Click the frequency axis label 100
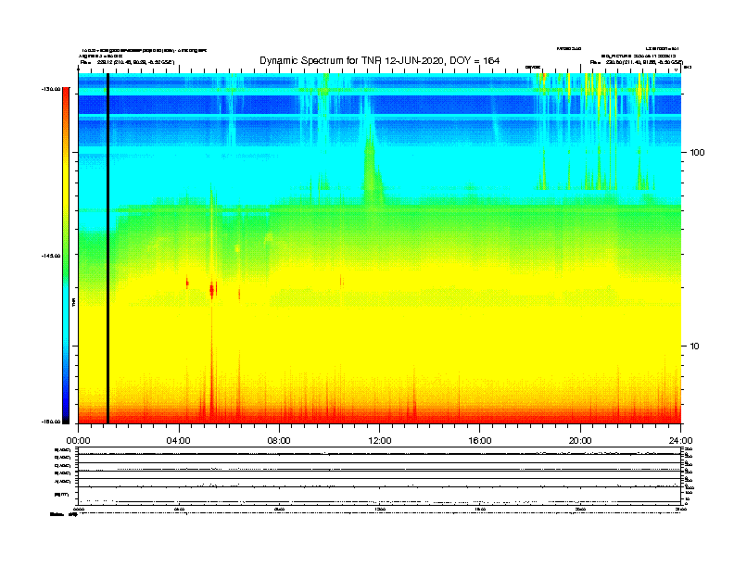 [697, 153]
